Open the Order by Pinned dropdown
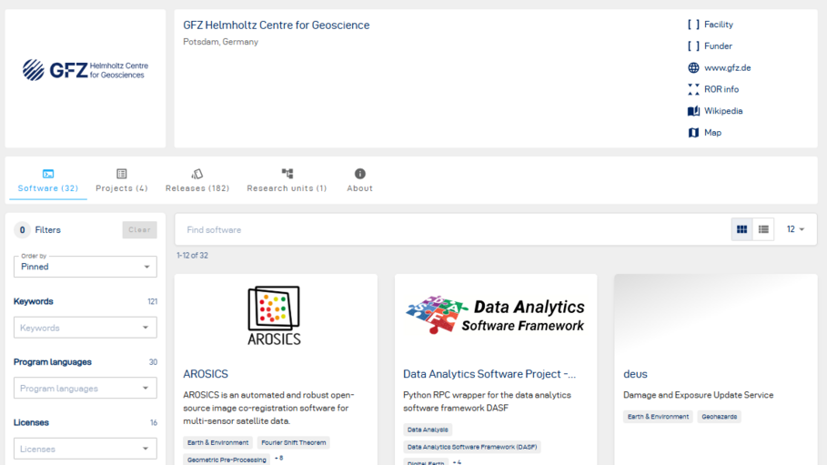The image size is (827, 465). 86,267
